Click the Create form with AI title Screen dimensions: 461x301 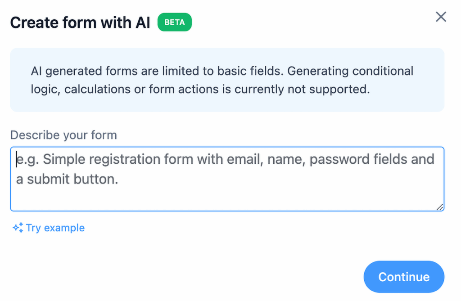coord(80,22)
